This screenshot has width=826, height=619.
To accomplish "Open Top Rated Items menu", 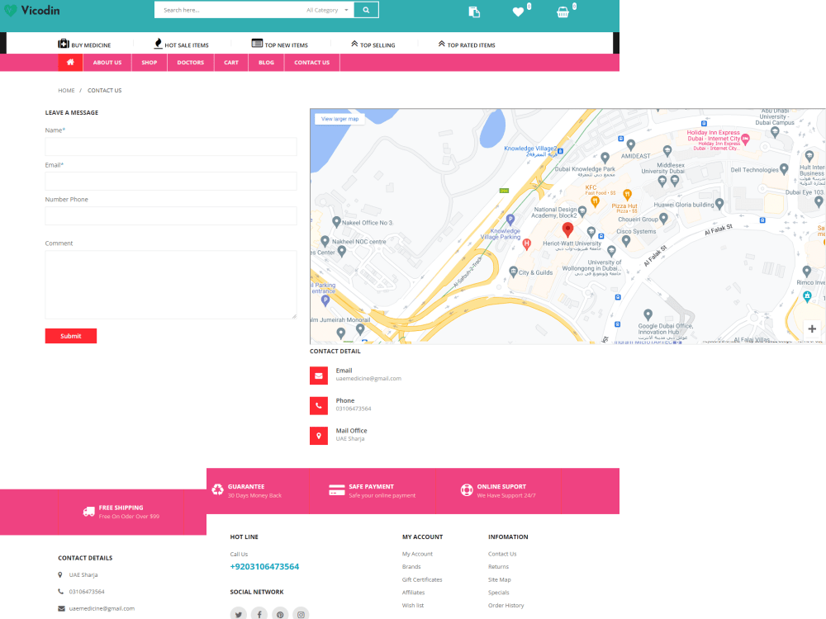I will pos(467,45).
